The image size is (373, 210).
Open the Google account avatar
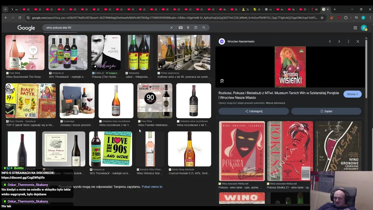coord(364,28)
